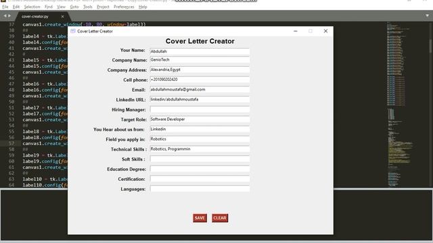Image resolution: width=433 pixels, height=243 pixels.
Task: Open the File menu in Sublime Text
Action: click(5, 7)
